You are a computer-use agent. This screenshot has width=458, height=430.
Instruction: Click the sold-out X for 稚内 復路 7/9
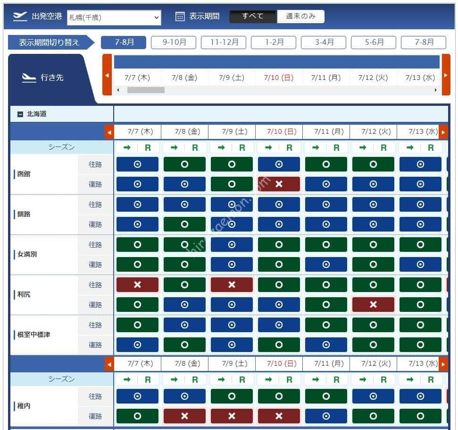click(232, 416)
